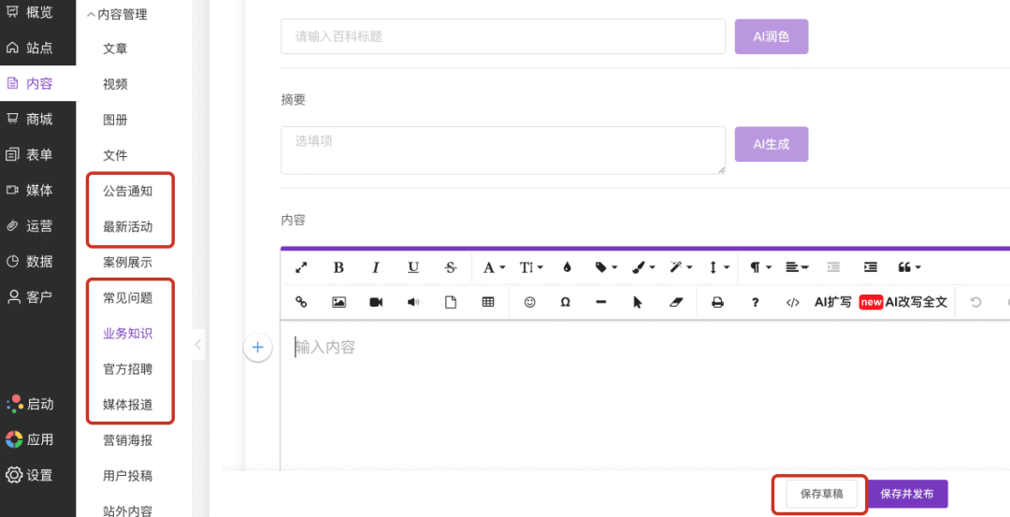Toggle strikethrough text formatting
The height and width of the screenshot is (517, 1010).
pyautogui.click(x=450, y=267)
